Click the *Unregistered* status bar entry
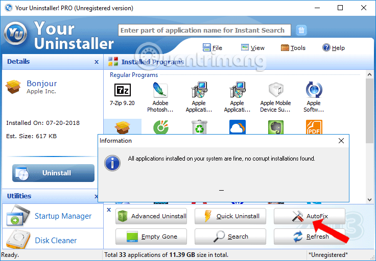Viewport: 376px width, 261px height. 328,255
